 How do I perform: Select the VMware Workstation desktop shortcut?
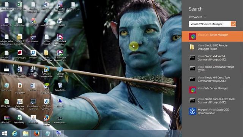(x=46, y=72)
